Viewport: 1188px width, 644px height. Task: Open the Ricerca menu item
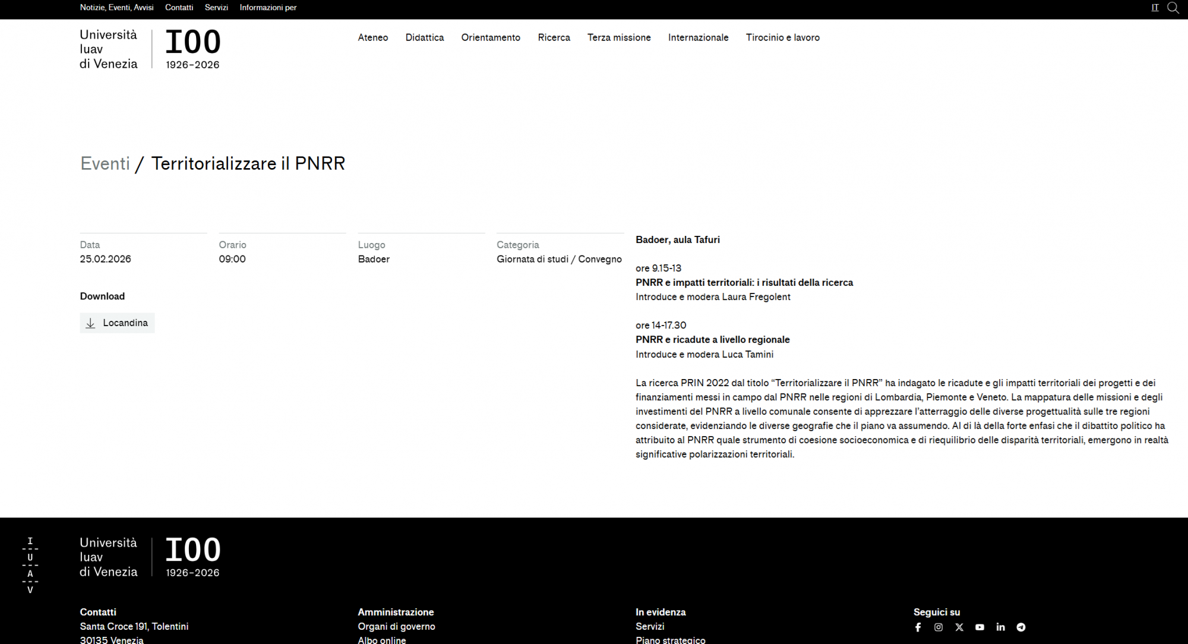click(554, 37)
